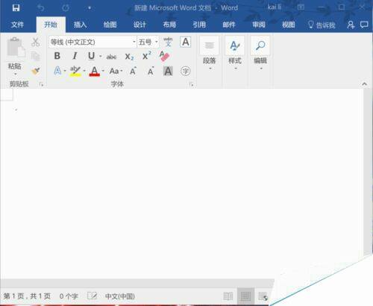Go to the 引用 tab

pos(199,25)
